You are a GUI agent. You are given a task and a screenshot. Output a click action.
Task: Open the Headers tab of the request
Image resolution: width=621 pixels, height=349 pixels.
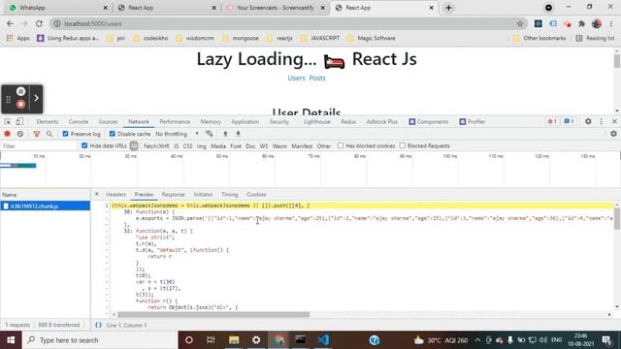[115, 194]
